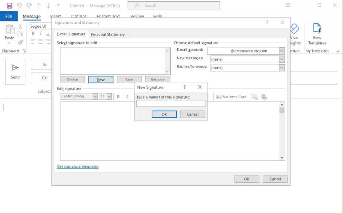Click the Cut scissors icon
343x213 pixels.
pyautogui.click(x=20, y=26)
